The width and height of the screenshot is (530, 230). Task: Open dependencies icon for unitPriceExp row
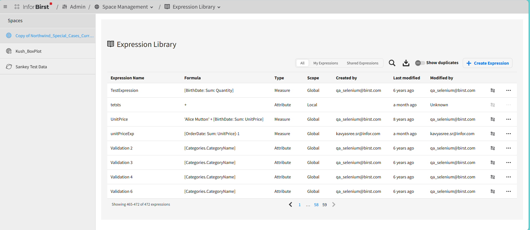pos(493,134)
